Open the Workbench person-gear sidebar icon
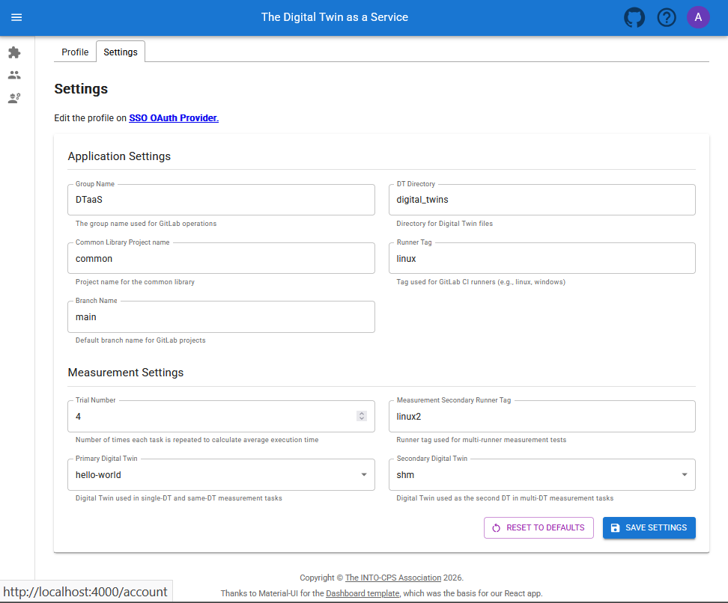The image size is (728, 603). pyautogui.click(x=14, y=98)
